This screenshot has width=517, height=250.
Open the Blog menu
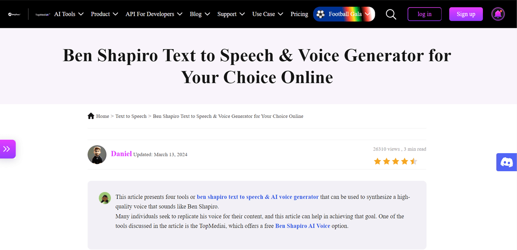199,14
